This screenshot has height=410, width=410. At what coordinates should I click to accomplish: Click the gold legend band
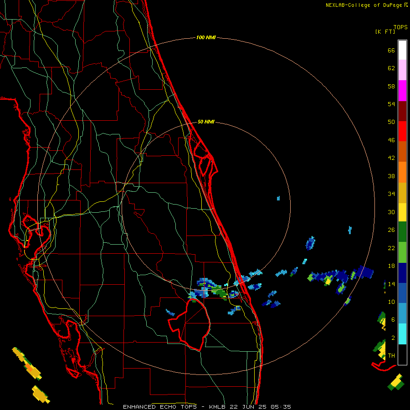pos(402,193)
